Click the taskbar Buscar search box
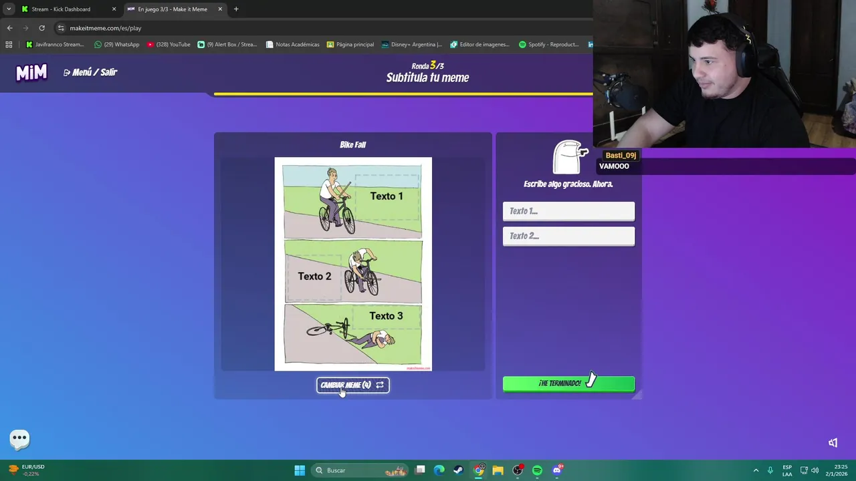Image resolution: width=856 pixels, height=481 pixels. [361, 470]
